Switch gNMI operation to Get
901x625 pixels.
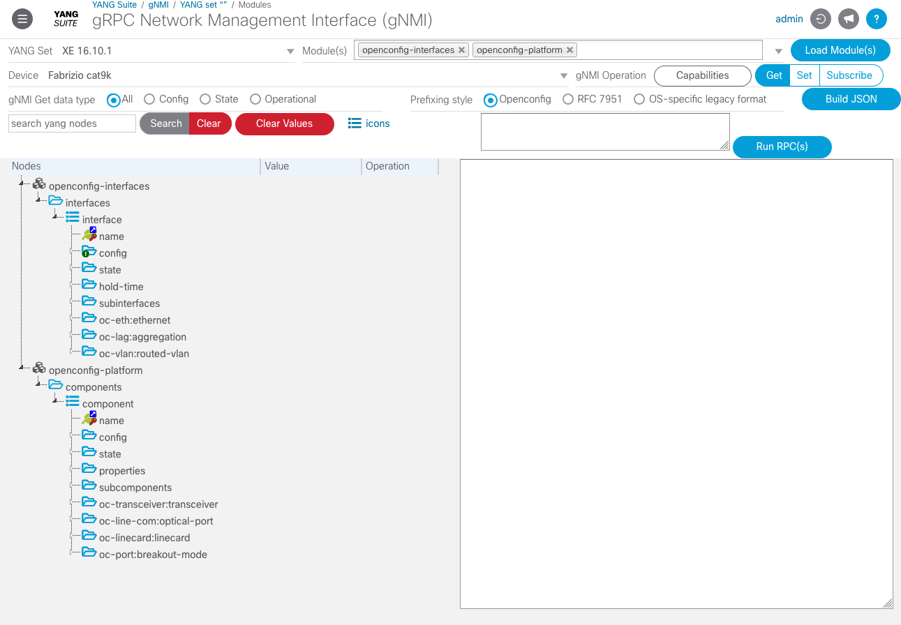773,75
